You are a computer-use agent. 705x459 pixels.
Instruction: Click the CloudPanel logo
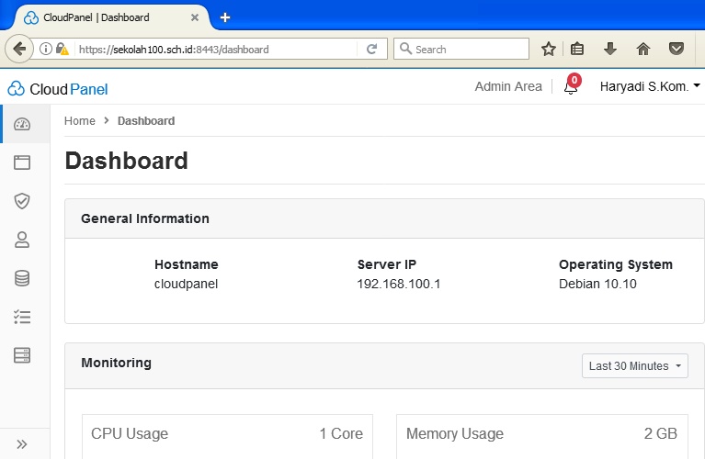pos(58,89)
